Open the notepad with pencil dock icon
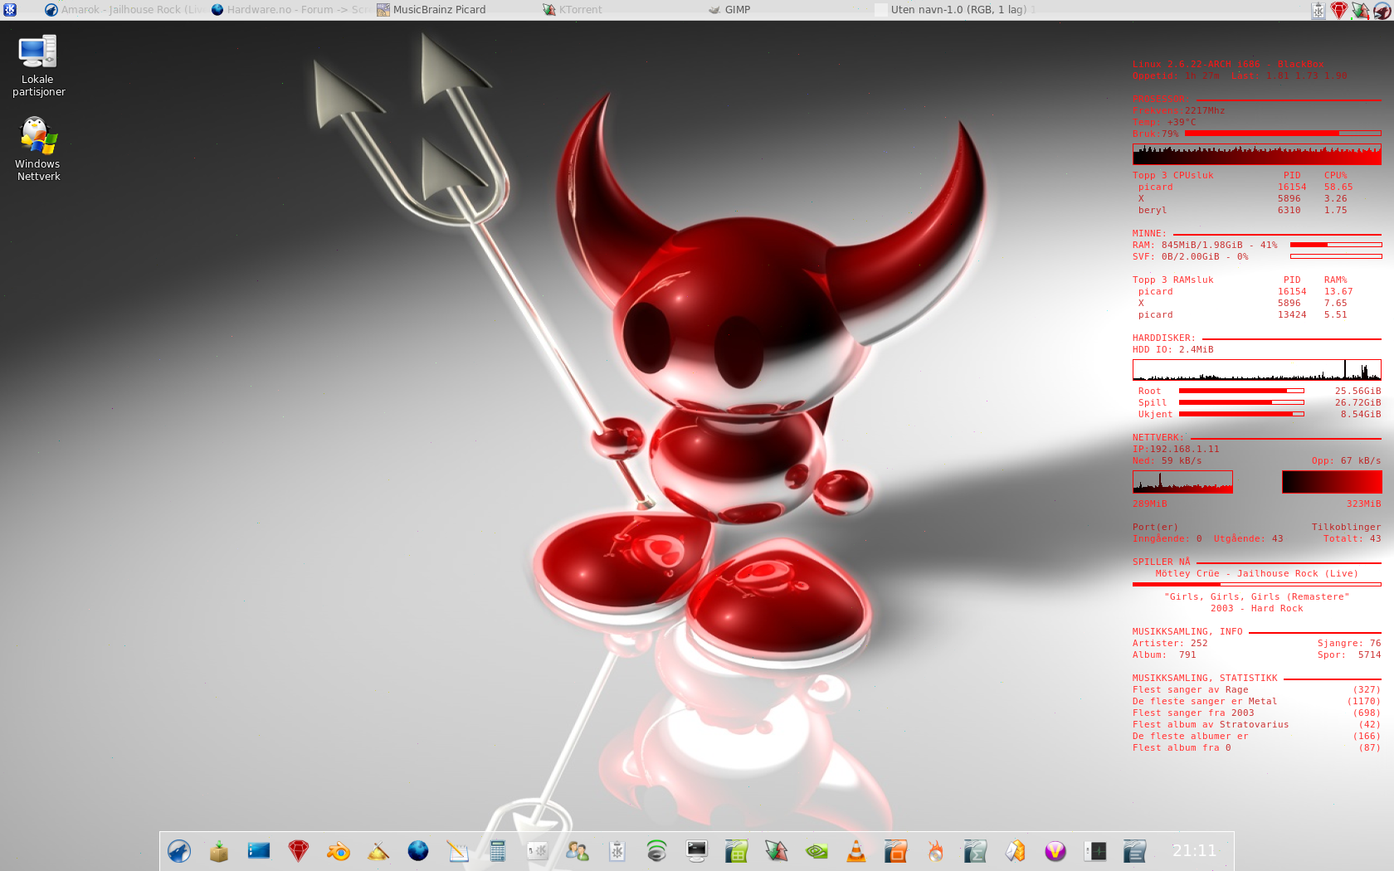 point(458,851)
